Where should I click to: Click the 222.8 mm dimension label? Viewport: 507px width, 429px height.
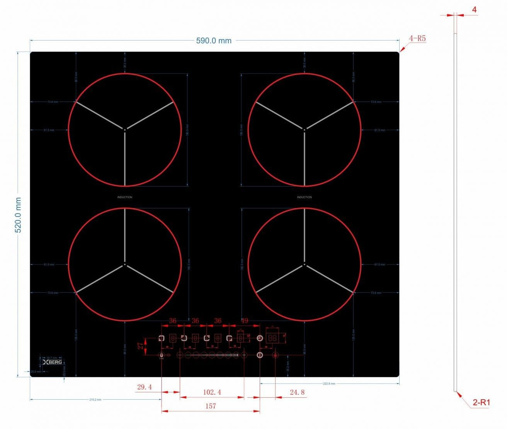click(x=329, y=383)
